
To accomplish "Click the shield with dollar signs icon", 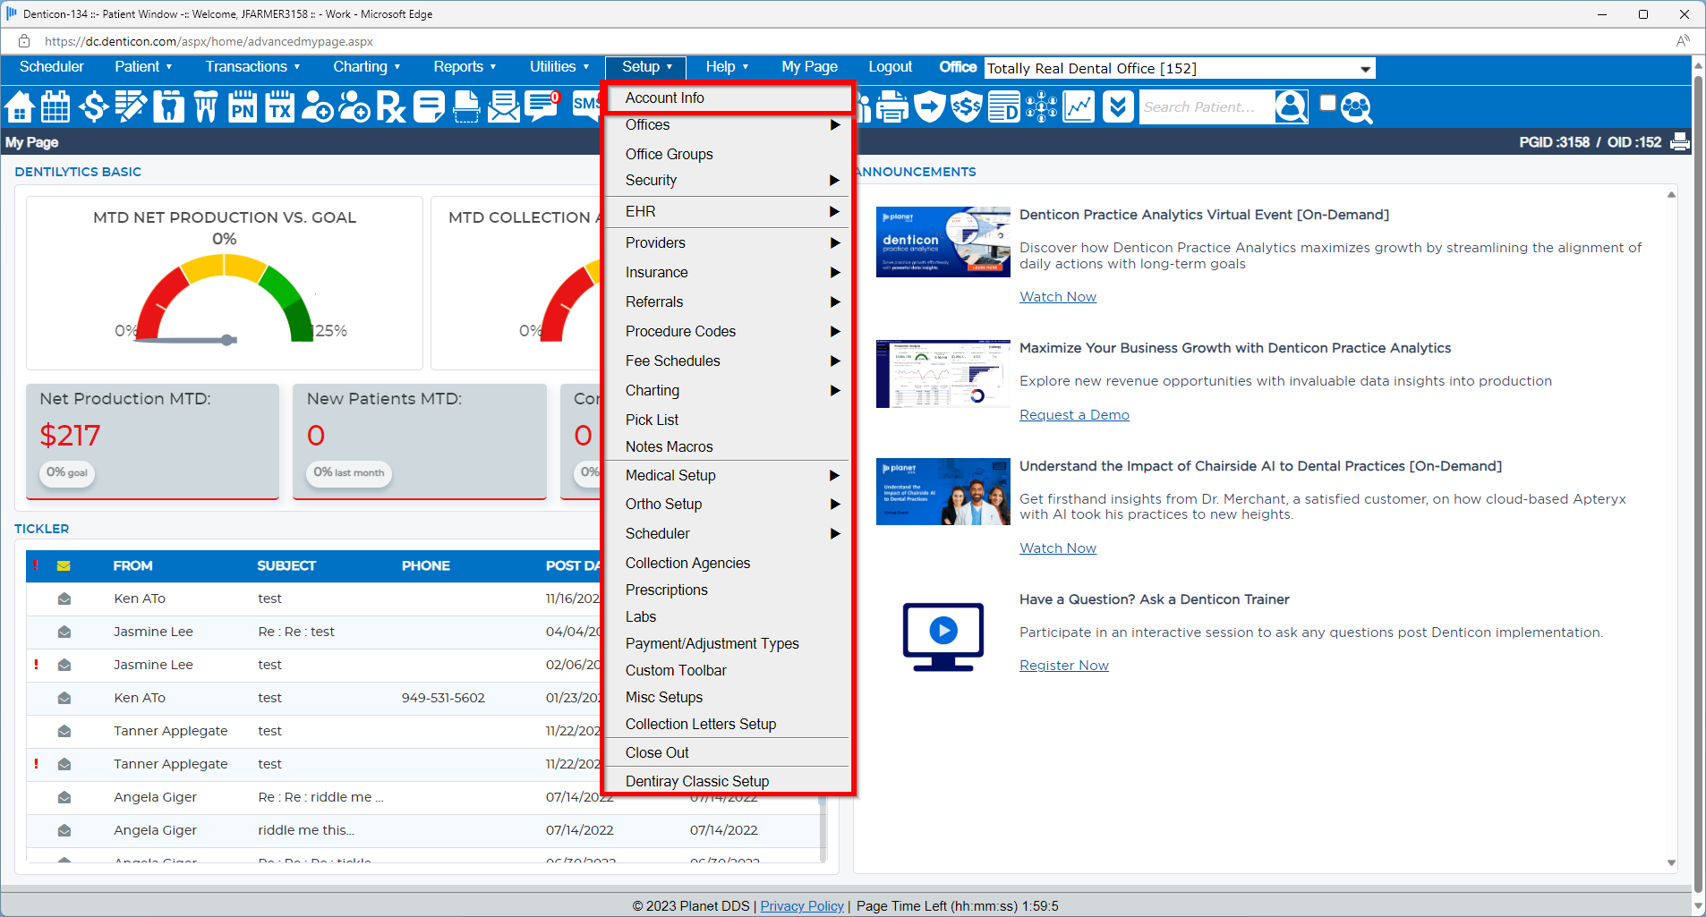I will click(967, 106).
